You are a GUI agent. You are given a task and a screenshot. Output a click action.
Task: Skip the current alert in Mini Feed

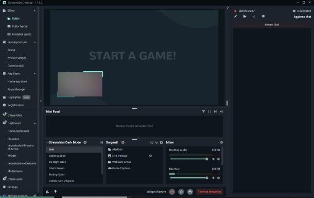click(x=215, y=111)
